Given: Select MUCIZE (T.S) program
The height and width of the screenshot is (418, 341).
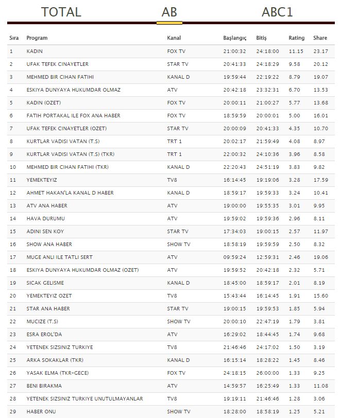Looking at the screenshot, I should [x=42, y=322].
